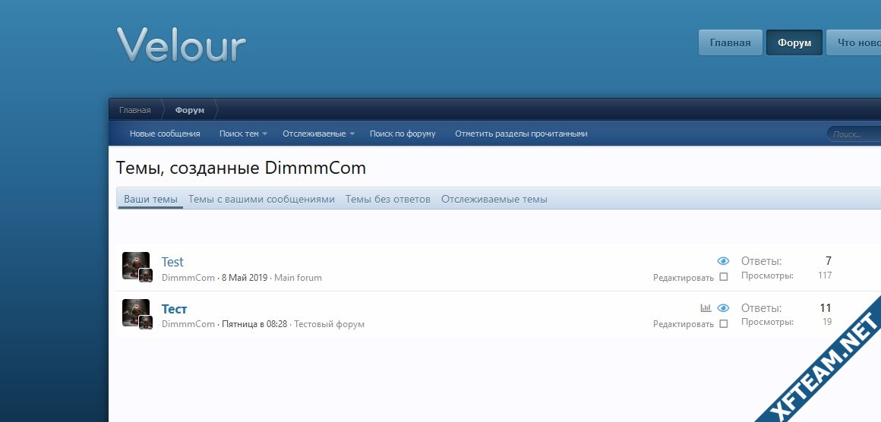881x422 pixels.
Task: Click the replies count 11
Action: click(x=826, y=308)
